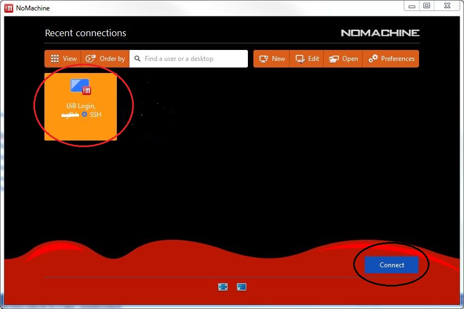Click the monitor icon on UiB Login tile
Image resolution: width=464 pixels, height=309 pixels.
point(81,86)
